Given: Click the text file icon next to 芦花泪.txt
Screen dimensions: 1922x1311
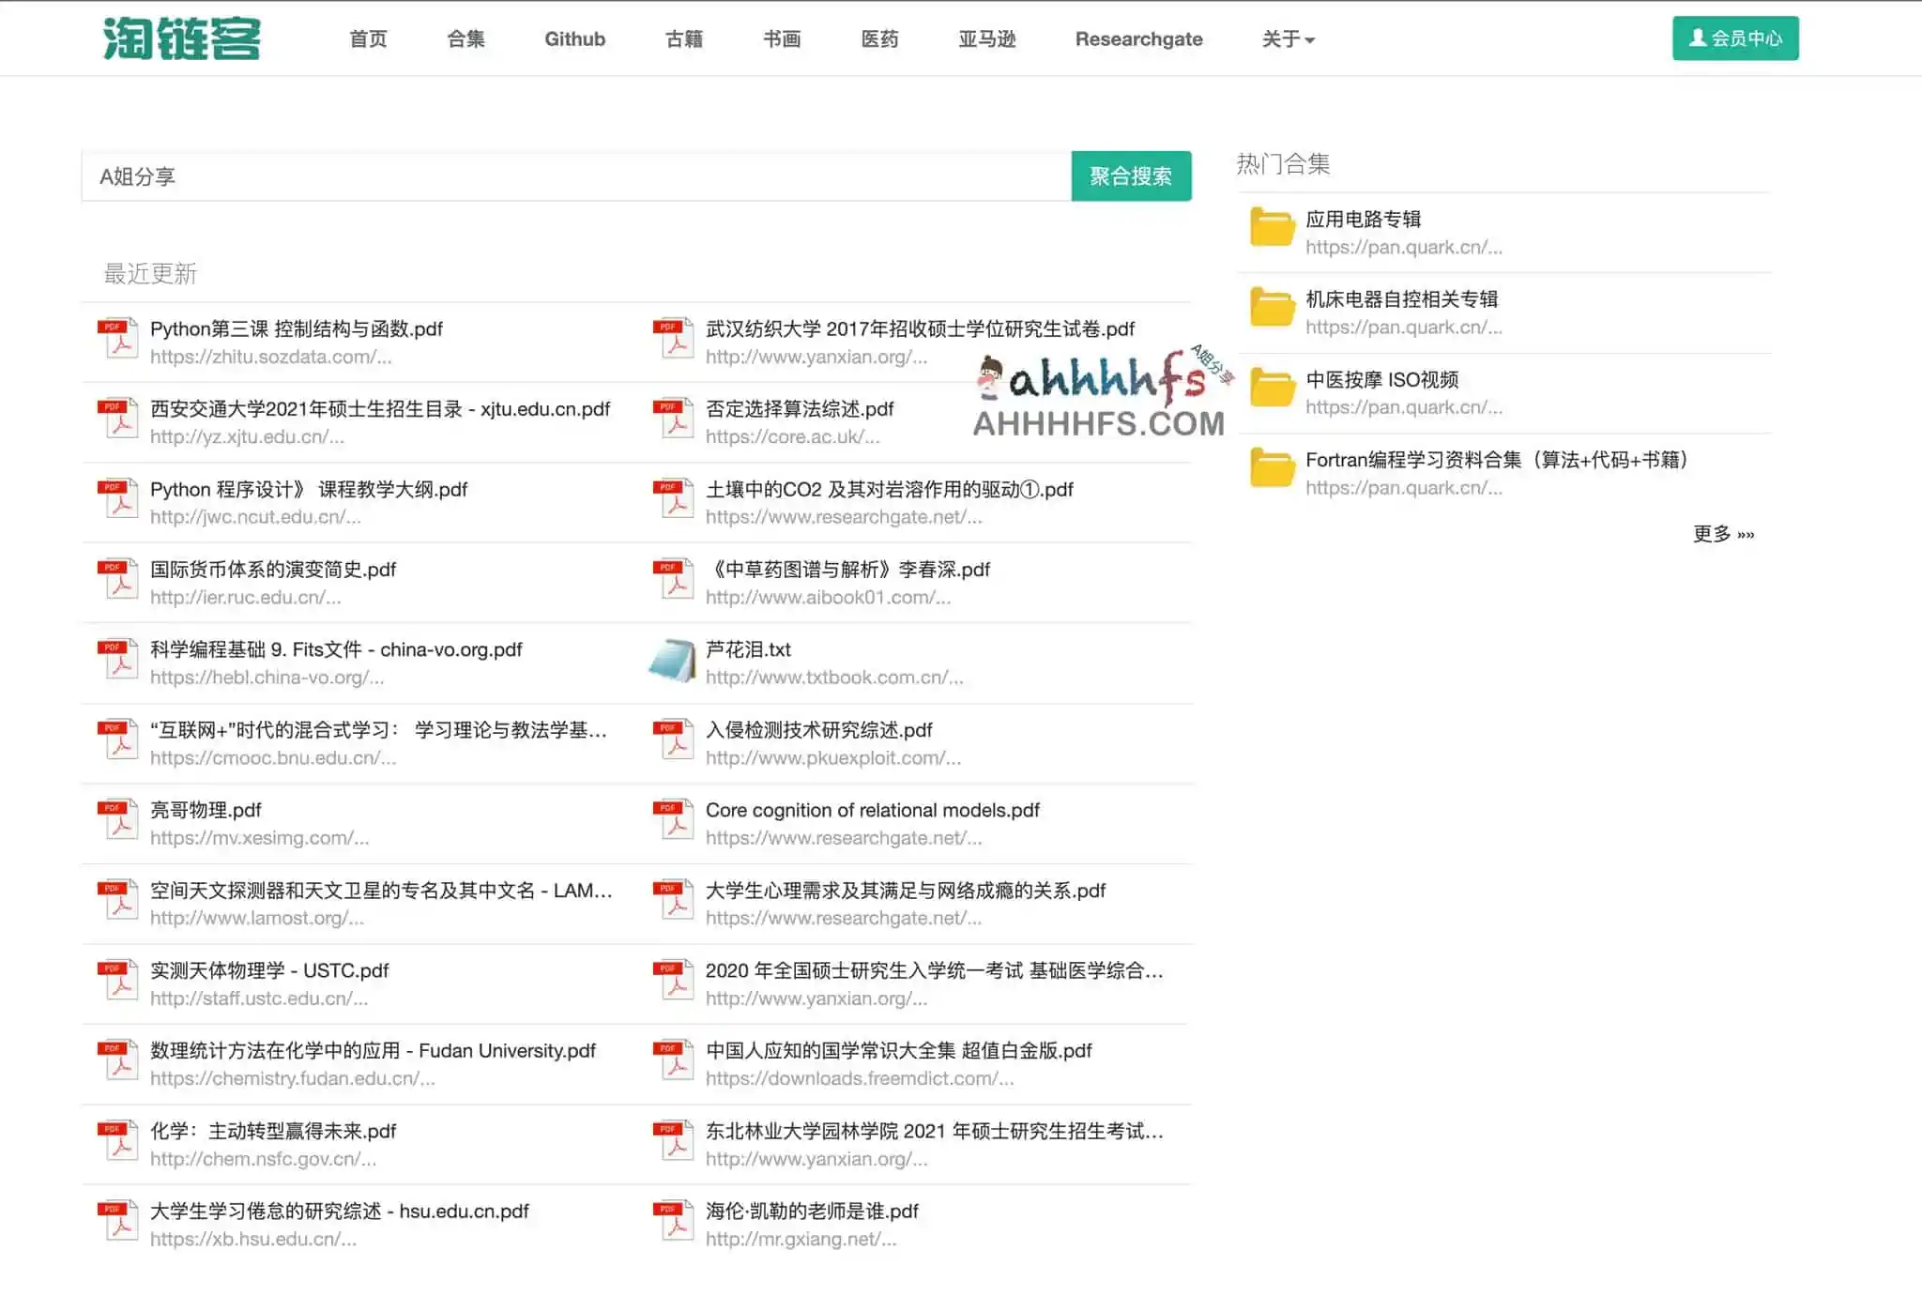Looking at the screenshot, I should coord(672,660).
